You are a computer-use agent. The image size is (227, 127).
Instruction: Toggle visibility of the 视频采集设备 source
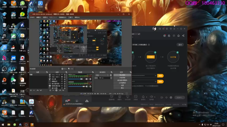(x=62, y=86)
